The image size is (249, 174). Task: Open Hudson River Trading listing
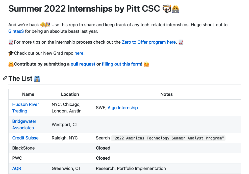point(26,108)
